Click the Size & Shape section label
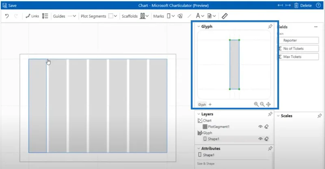 tap(206, 164)
